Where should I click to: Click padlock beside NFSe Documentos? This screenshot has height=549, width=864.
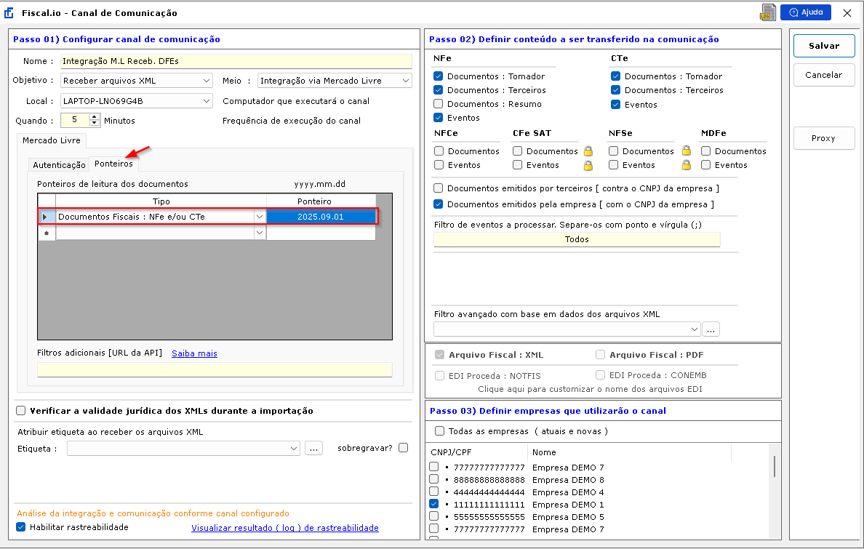coord(685,151)
